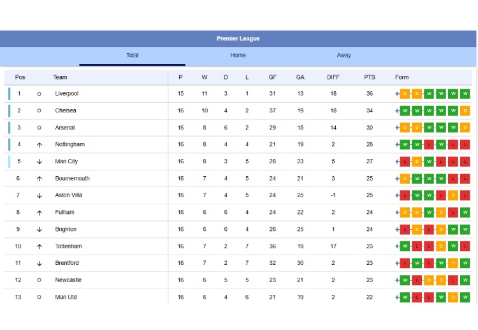Click the DIFF column header
The width and height of the screenshot is (478, 330).
pos(333,77)
